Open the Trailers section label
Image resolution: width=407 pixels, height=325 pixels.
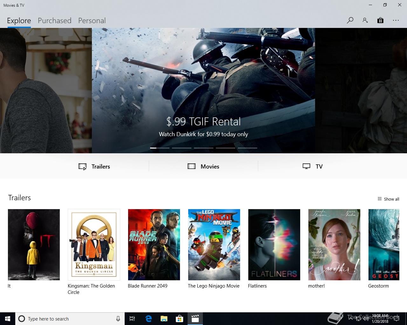(101, 167)
